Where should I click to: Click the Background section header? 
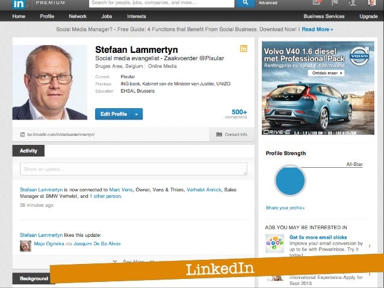(34, 278)
